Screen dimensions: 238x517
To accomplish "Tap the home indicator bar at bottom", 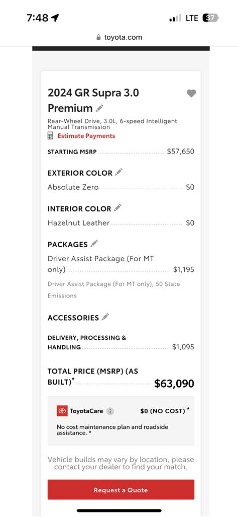I will click(x=119, y=510).
